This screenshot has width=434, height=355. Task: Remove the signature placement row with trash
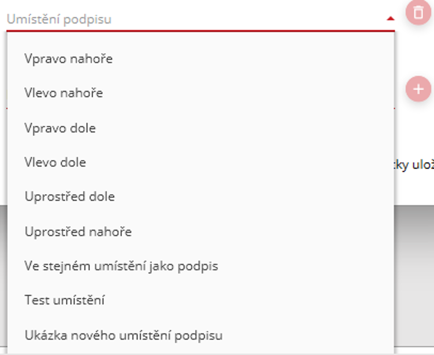tap(418, 12)
